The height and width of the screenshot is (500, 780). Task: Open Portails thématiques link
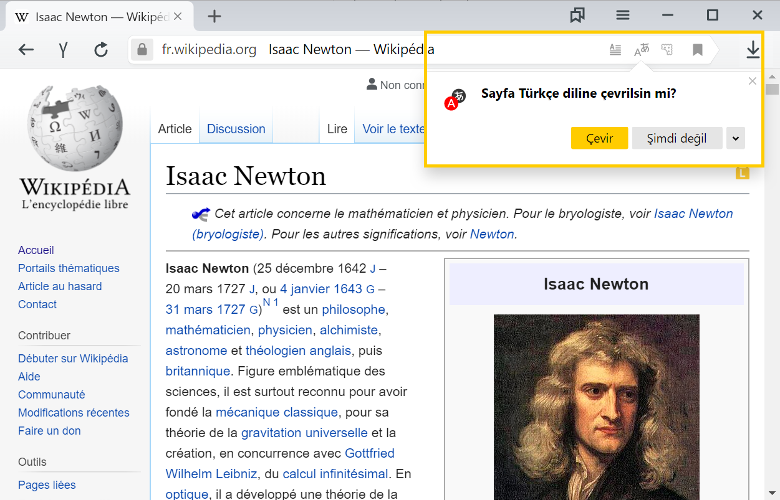coord(69,268)
